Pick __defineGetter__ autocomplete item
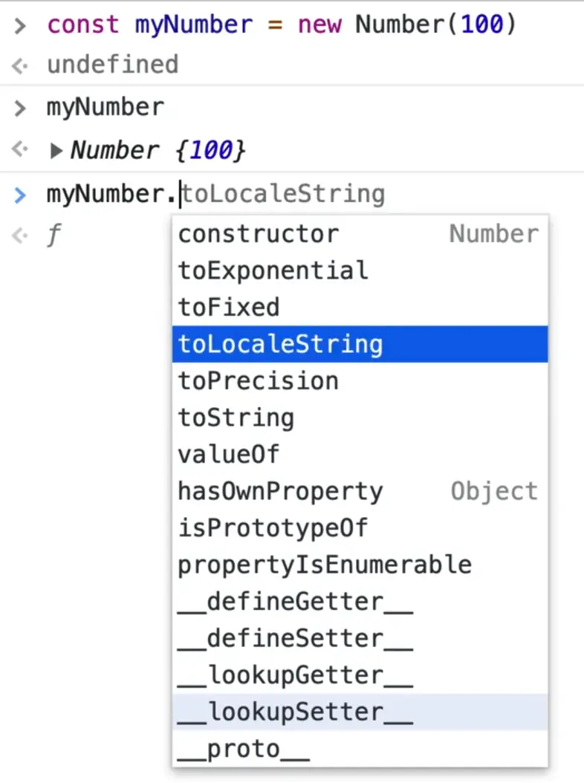The width and height of the screenshot is (584, 783). pos(295,602)
